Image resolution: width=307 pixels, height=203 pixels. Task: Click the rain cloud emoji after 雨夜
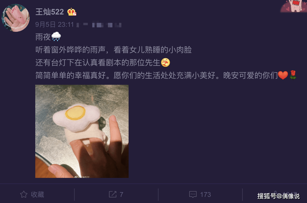point(56,37)
